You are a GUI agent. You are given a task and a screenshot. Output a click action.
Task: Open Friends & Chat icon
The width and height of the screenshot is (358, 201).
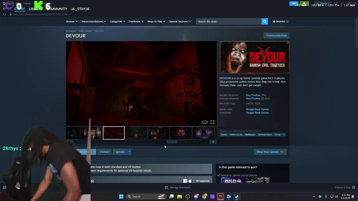click(x=353, y=188)
